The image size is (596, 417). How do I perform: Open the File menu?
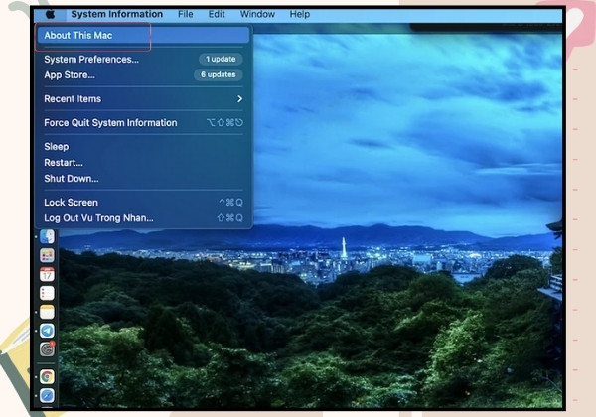point(185,15)
